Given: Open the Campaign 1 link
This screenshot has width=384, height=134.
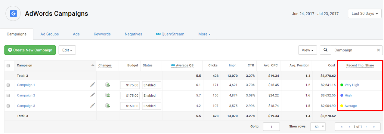Looking at the screenshot, I should [26, 85].
